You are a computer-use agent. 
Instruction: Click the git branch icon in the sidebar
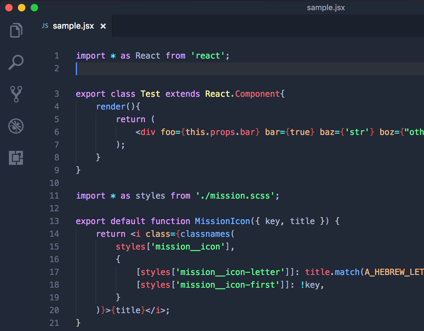coord(16,94)
